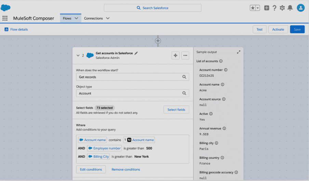Image resolution: width=309 pixels, height=181 pixels.
Task: Click the Paris billing city value
Action: click(x=204, y=149)
